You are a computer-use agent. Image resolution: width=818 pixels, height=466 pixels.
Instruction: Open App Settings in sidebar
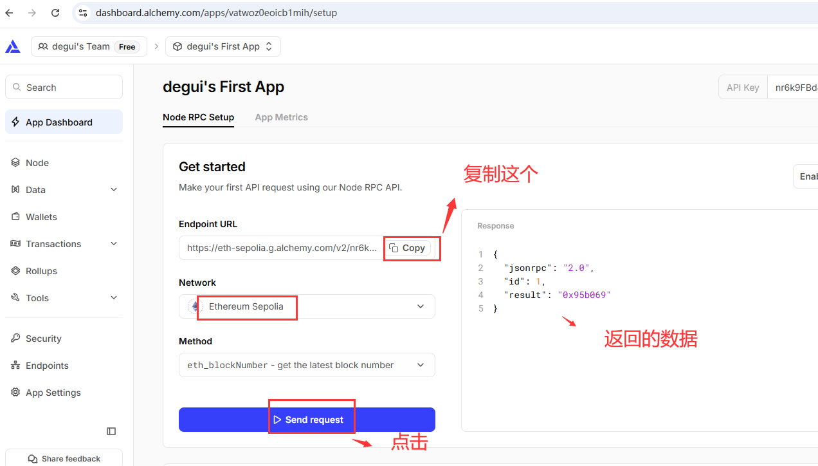coord(64,393)
